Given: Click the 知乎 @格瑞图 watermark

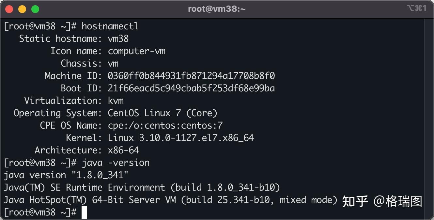Looking at the screenshot, I should click(382, 201).
